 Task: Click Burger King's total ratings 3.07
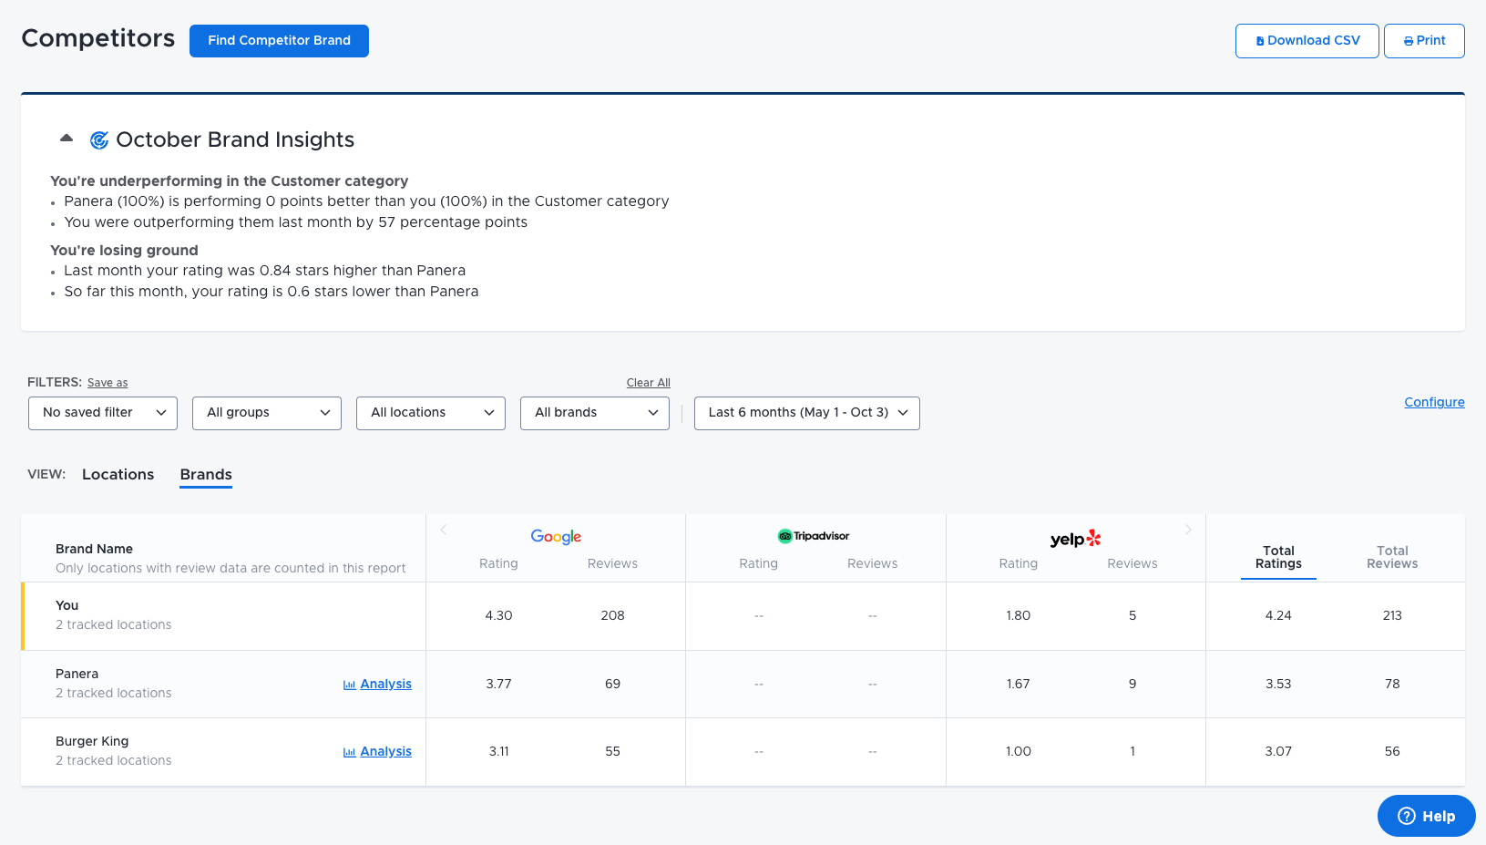[x=1278, y=751]
